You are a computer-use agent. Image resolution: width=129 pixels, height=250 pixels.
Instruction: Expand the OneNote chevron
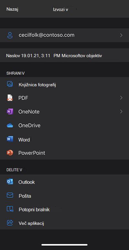coord(121,111)
